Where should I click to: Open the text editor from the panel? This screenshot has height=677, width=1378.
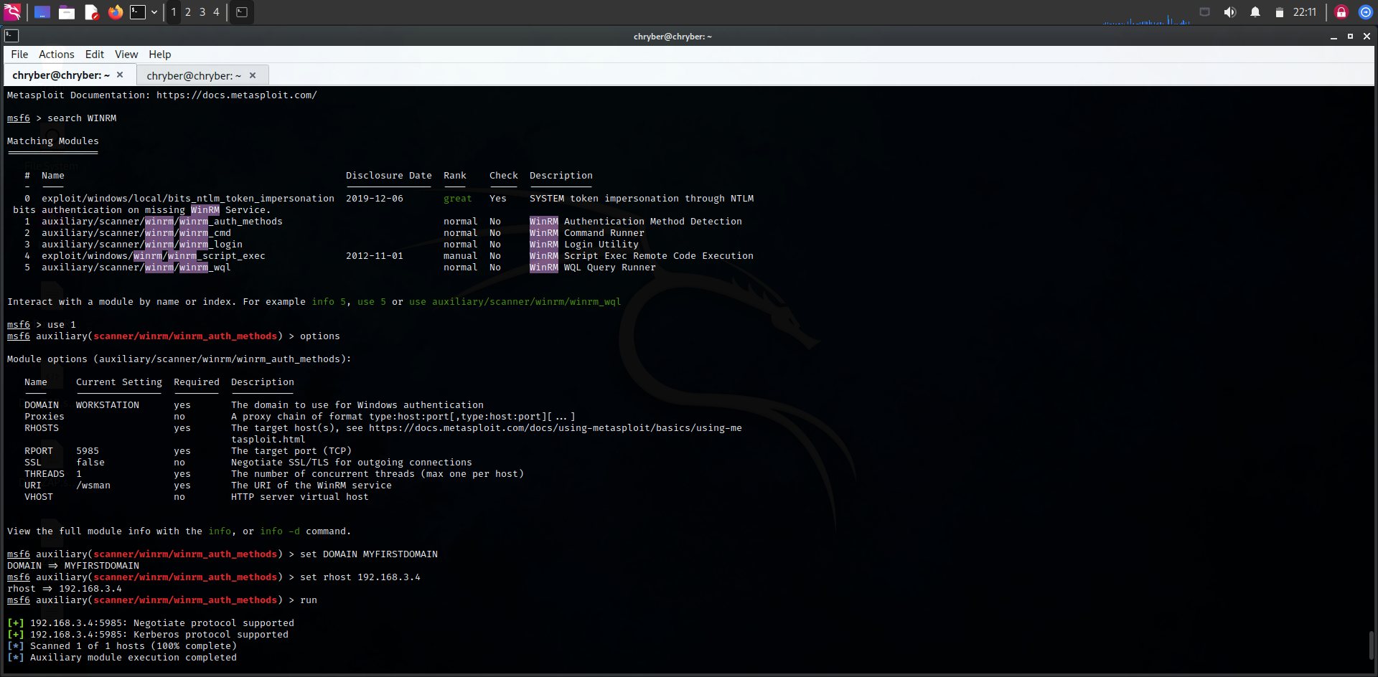click(91, 12)
